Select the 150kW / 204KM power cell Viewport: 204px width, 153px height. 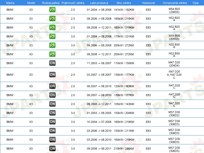(x=124, y=113)
